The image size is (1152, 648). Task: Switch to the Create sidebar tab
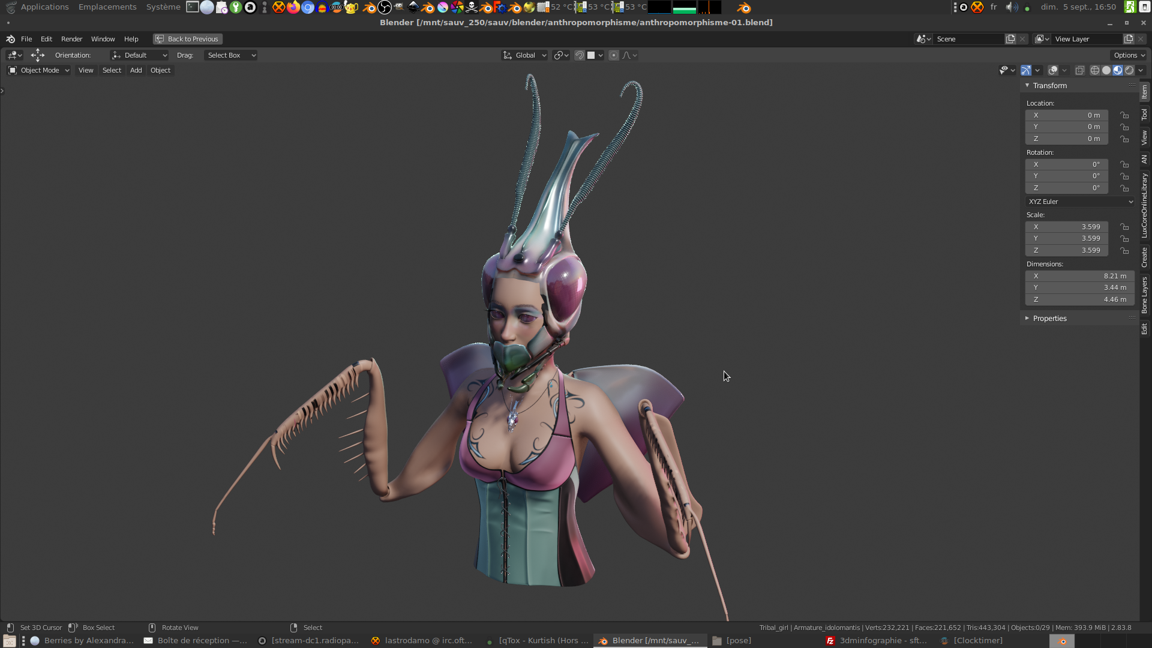1144,257
